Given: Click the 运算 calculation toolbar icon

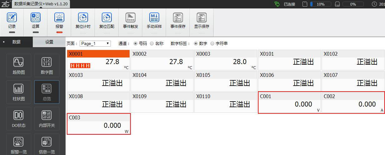Looking at the screenshot, I should pos(36,18).
